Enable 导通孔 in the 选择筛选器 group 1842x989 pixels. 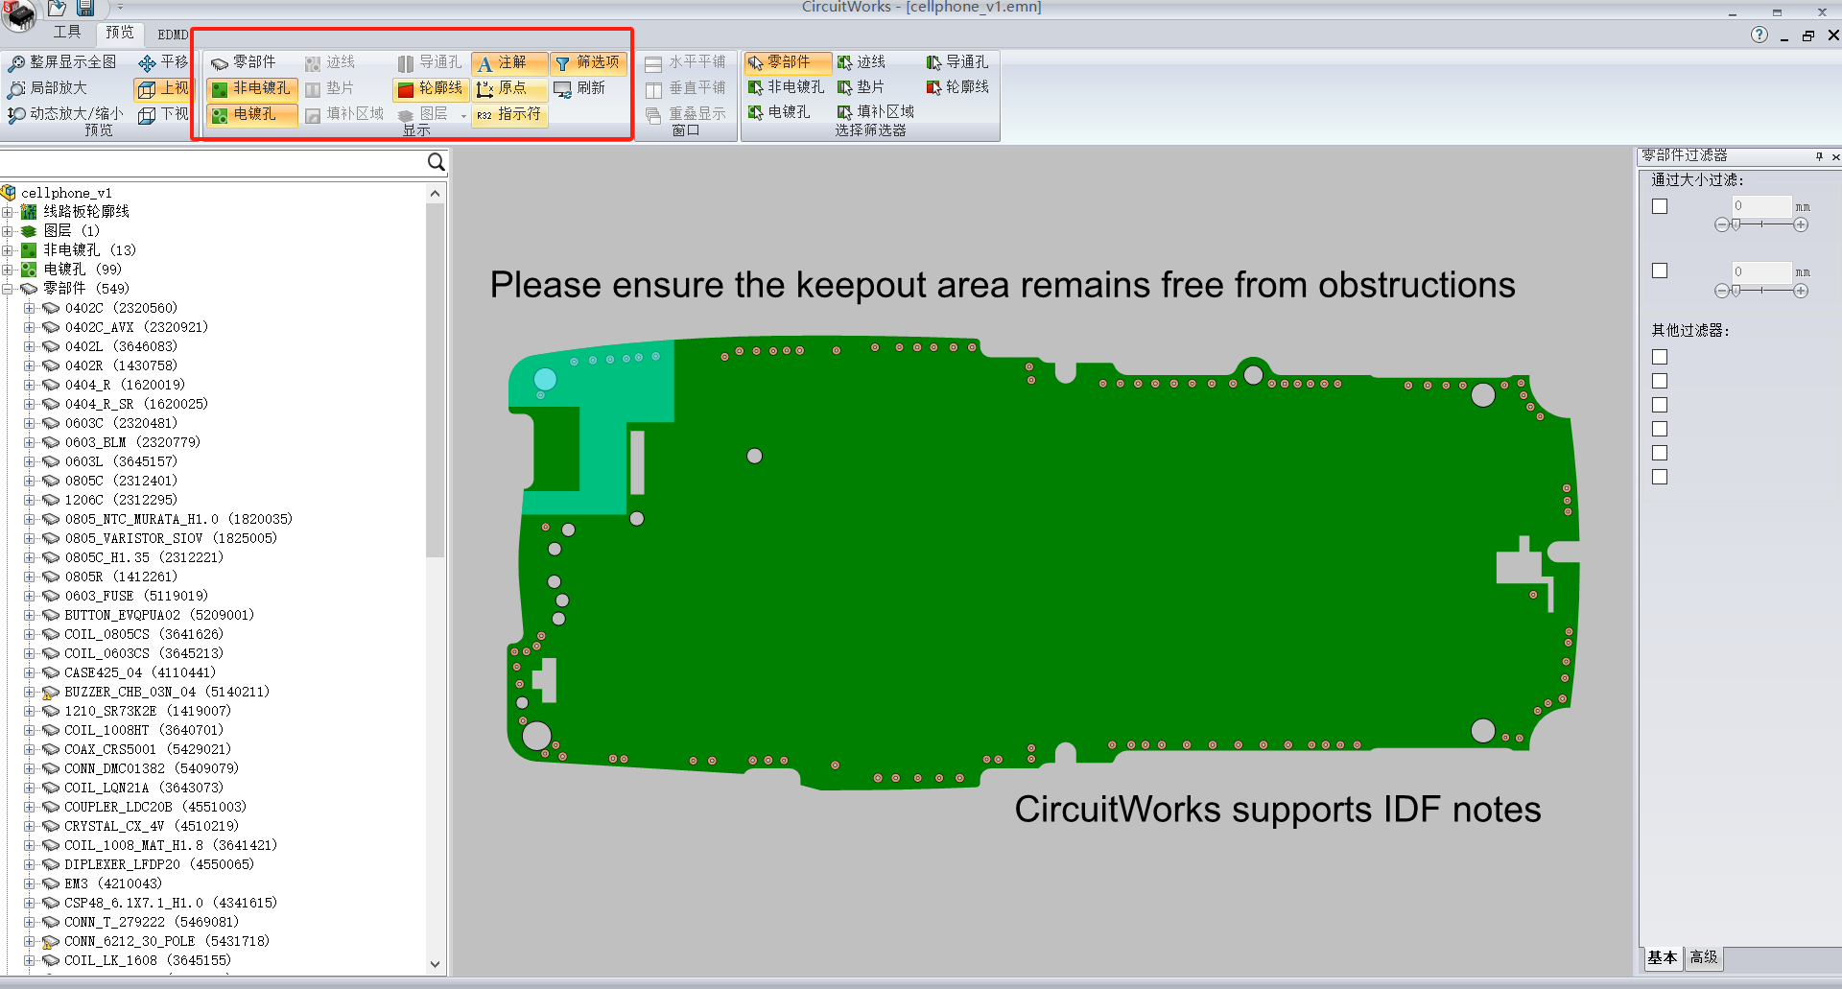click(957, 62)
